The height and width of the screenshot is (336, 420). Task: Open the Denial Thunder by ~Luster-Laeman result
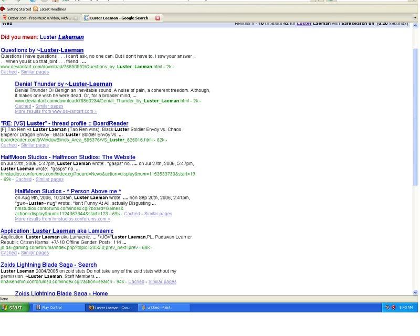[x=64, y=84]
